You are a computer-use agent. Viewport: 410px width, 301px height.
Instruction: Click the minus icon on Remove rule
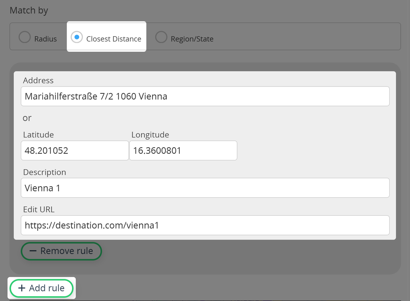33,251
